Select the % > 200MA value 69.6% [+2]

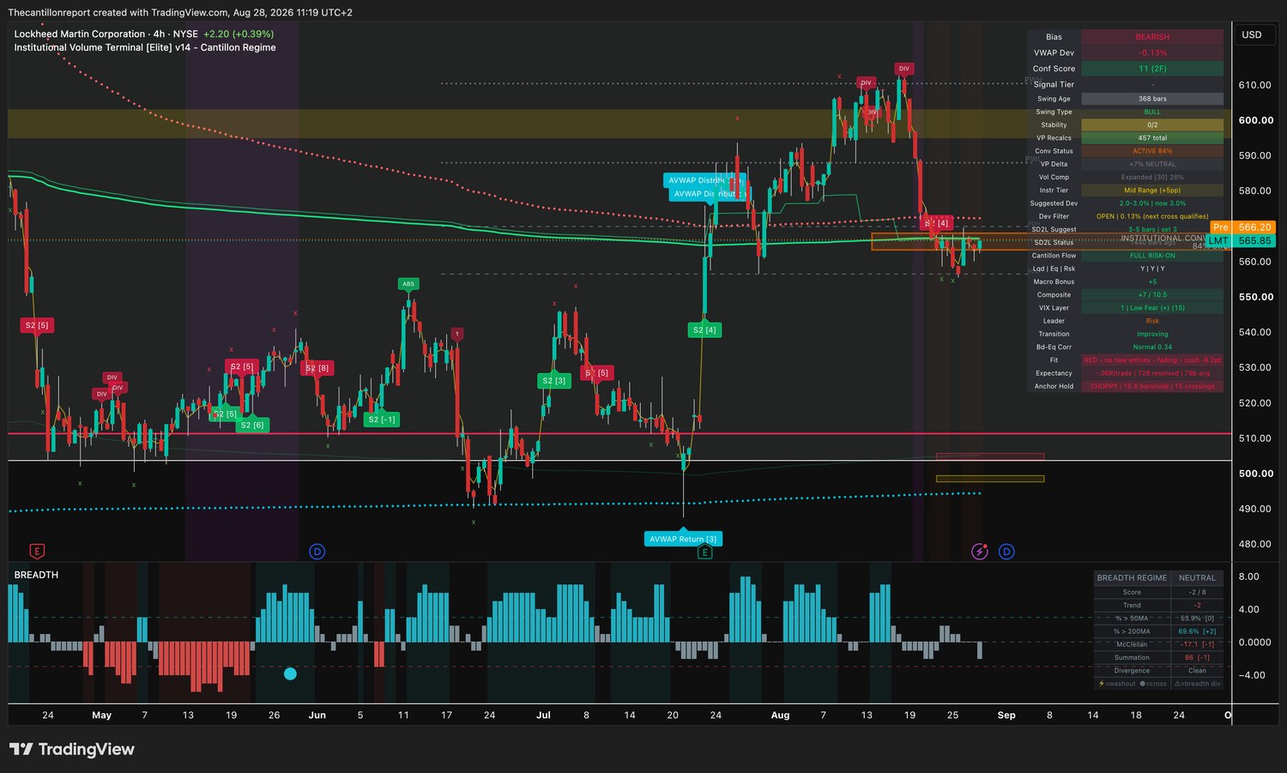coord(1197,631)
